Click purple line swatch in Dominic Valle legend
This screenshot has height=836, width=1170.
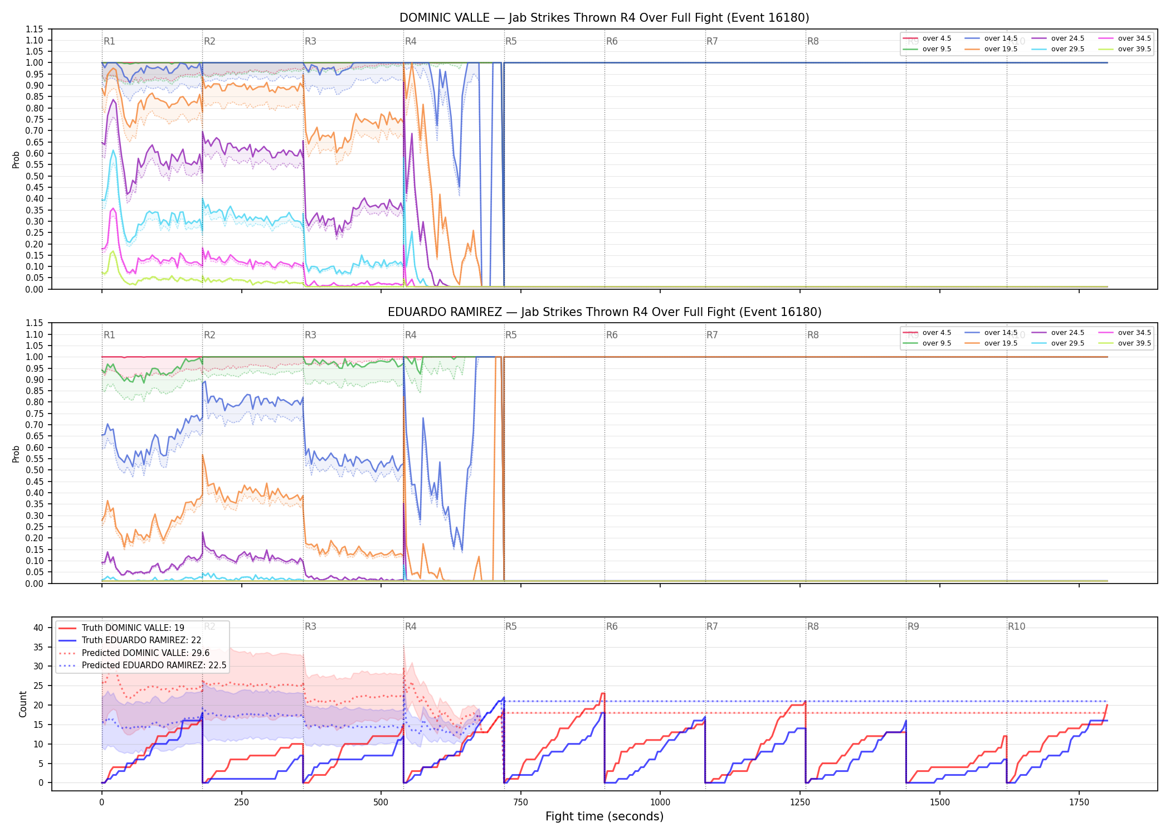(1039, 38)
